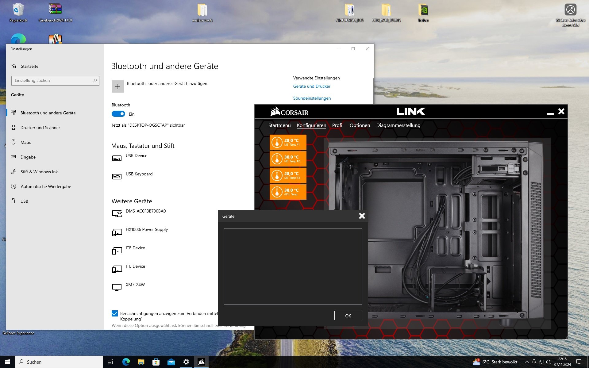Image resolution: width=589 pixels, height=368 pixels.
Task: Click Bluetooth- oder anderes Gerät hinzufügen
Action: tap(160, 86)
